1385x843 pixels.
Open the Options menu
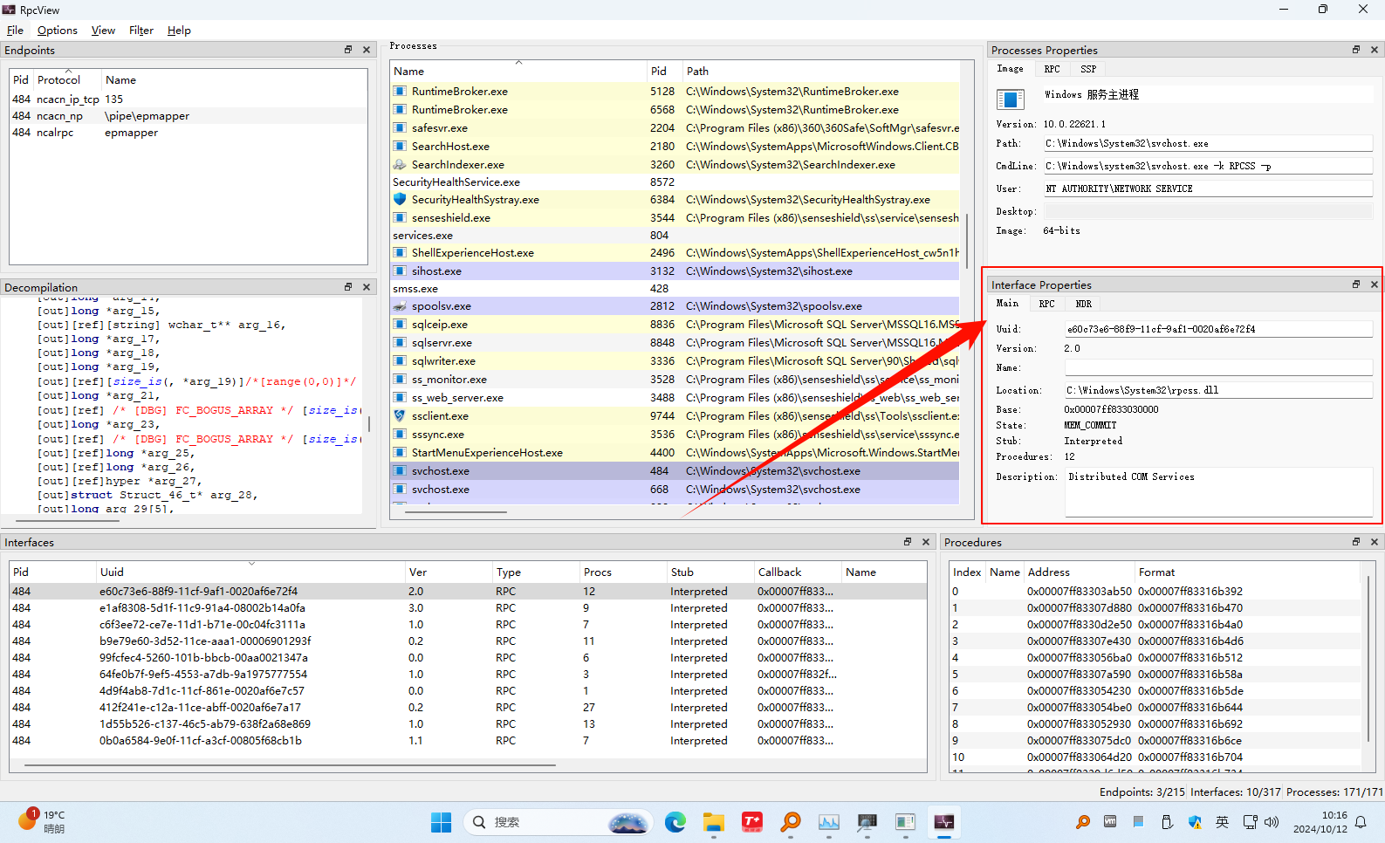57,31
